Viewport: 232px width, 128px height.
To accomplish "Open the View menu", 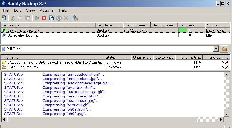I will coord(30,10).
